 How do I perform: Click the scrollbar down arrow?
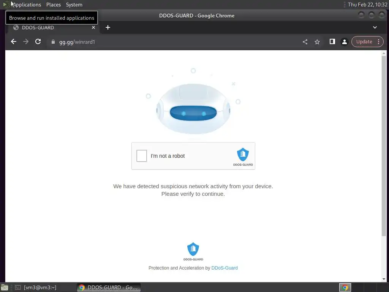pos(384,279)
